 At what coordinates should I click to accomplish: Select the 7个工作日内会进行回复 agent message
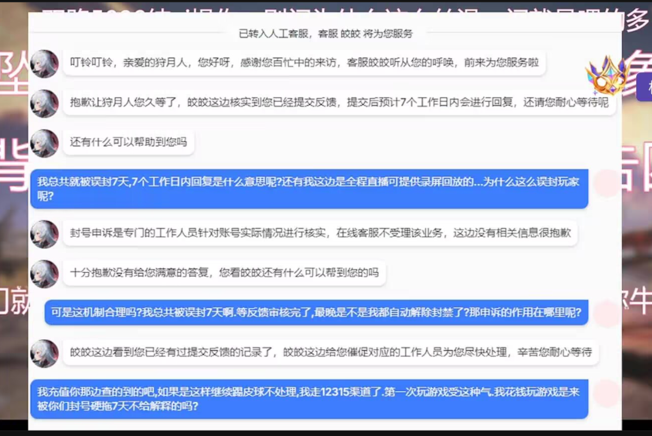click(339, 103)
